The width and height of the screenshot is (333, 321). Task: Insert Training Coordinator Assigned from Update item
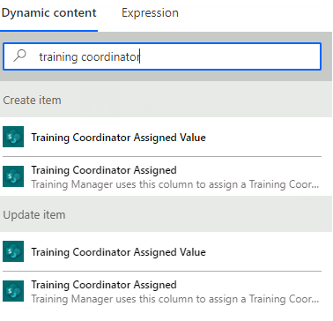click(162, 291)
